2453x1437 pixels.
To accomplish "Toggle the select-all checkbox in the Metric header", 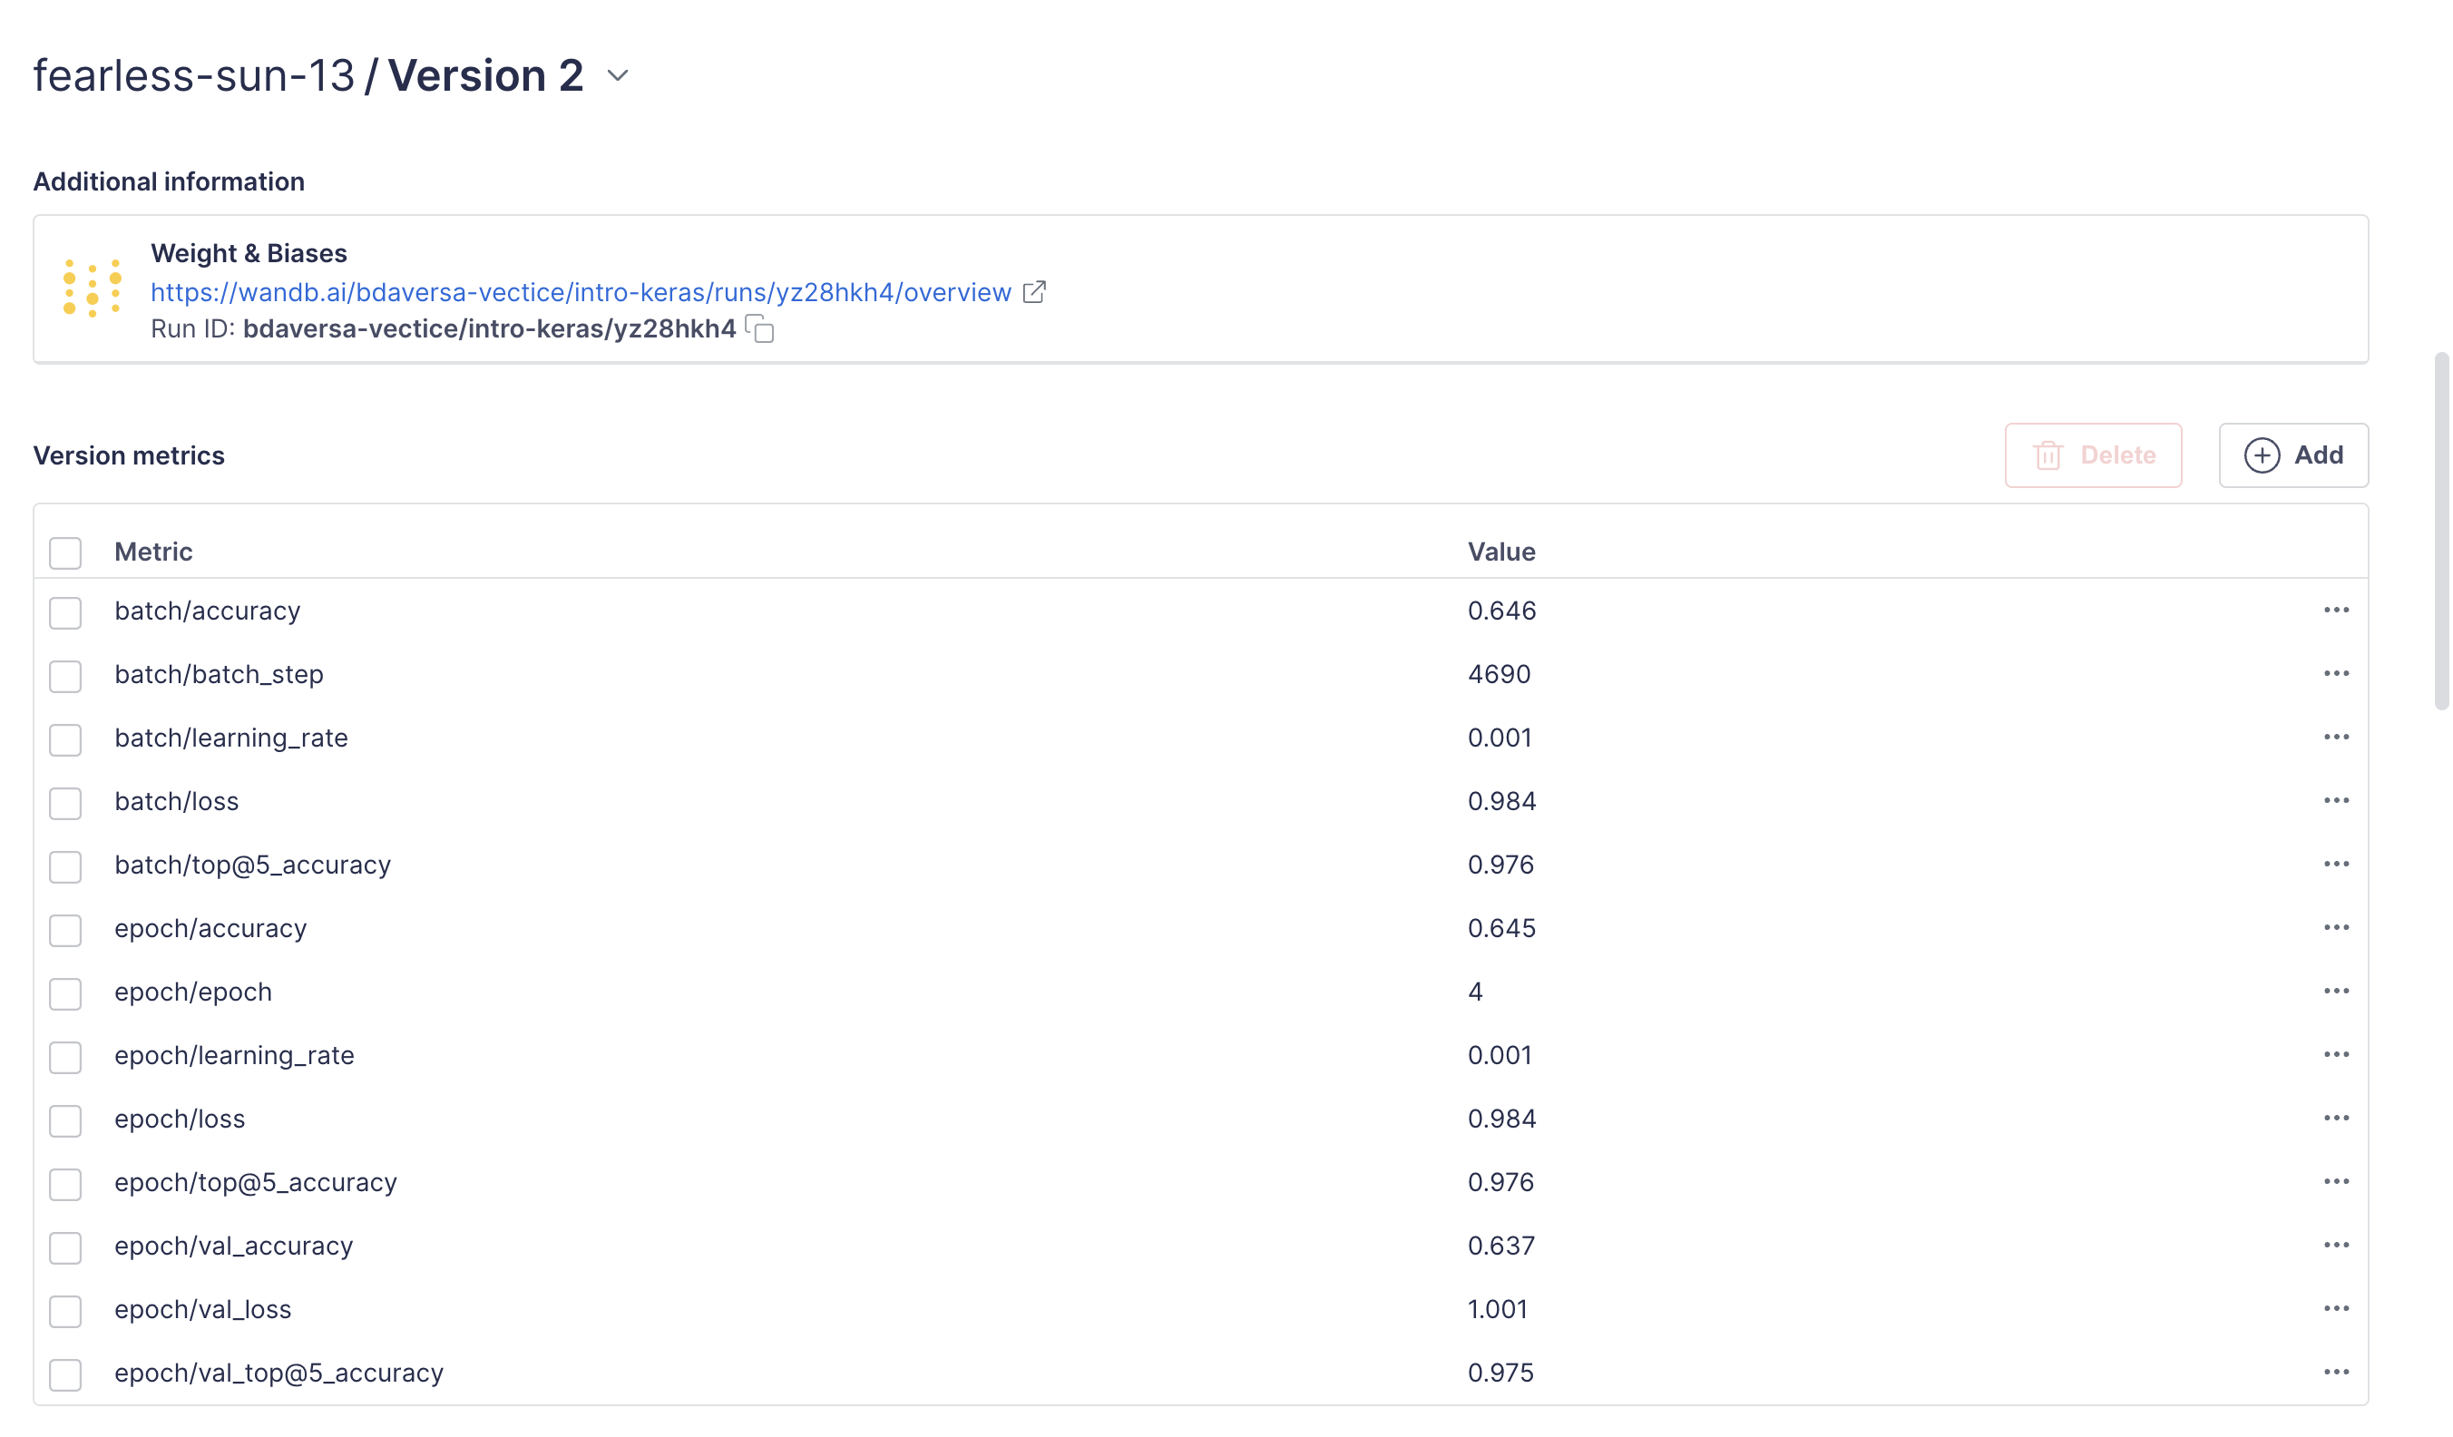I will click(x=65, y=553).
